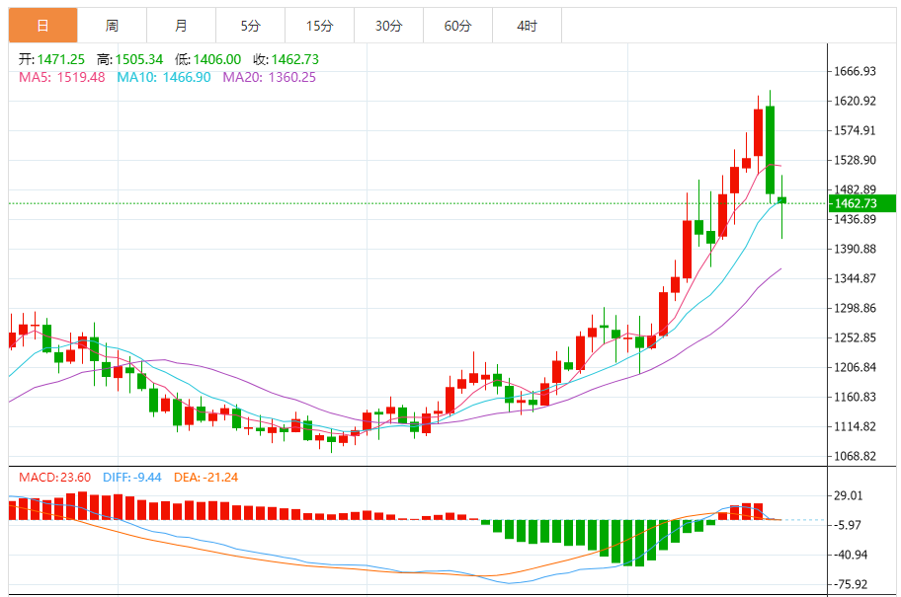
Task: Open the 15分 timeframe tab
Action: pos(319,26)
